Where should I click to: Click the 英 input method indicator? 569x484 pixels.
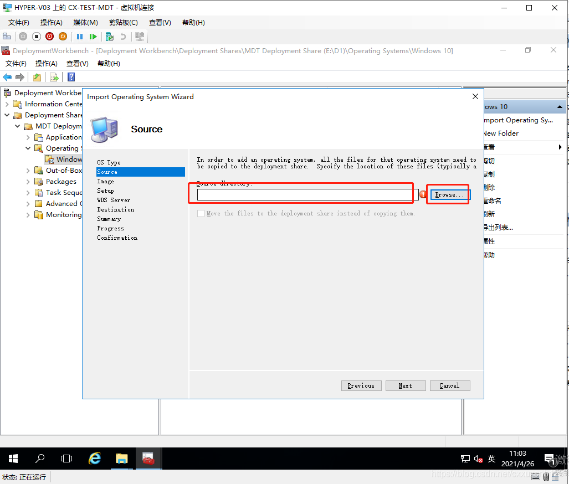(x=491, y=459)
